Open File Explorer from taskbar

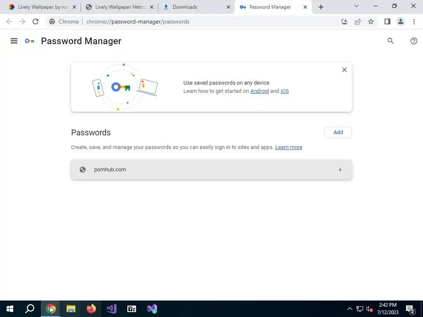tap(71, 309)
